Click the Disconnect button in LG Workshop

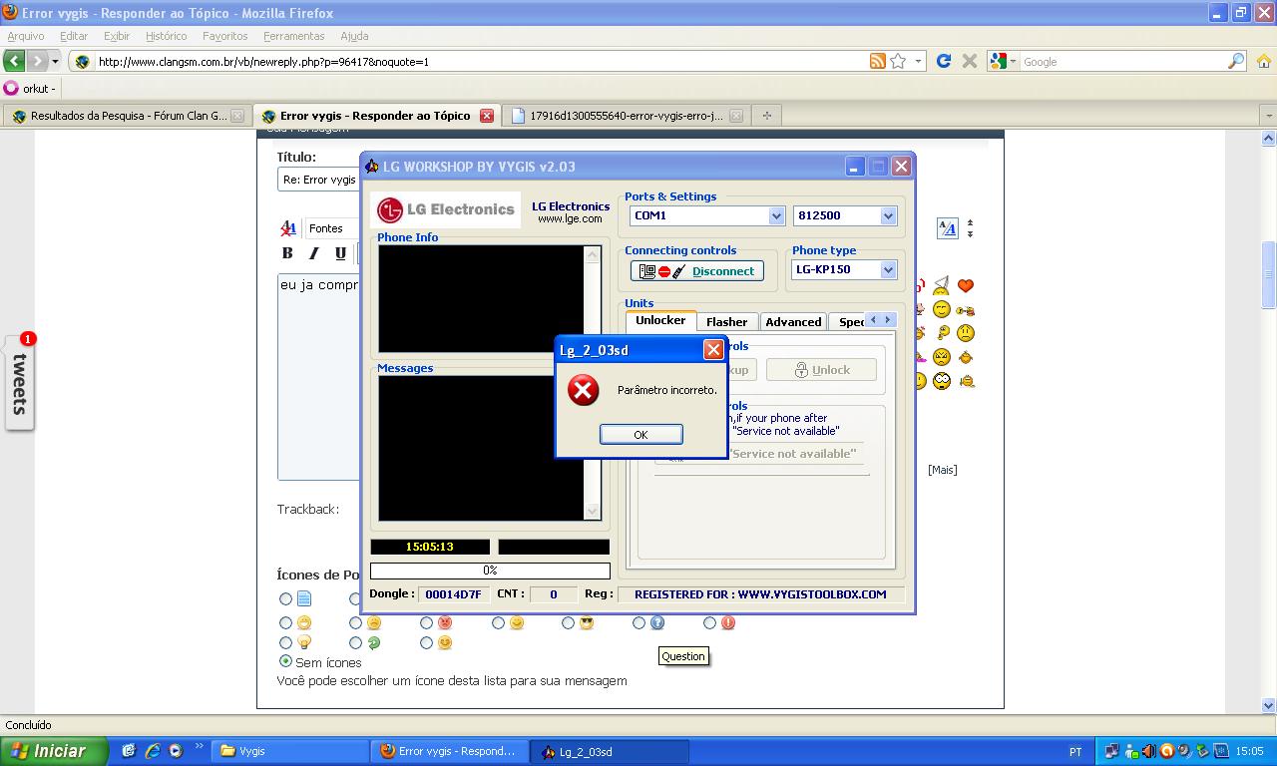[x=697, y=271]
